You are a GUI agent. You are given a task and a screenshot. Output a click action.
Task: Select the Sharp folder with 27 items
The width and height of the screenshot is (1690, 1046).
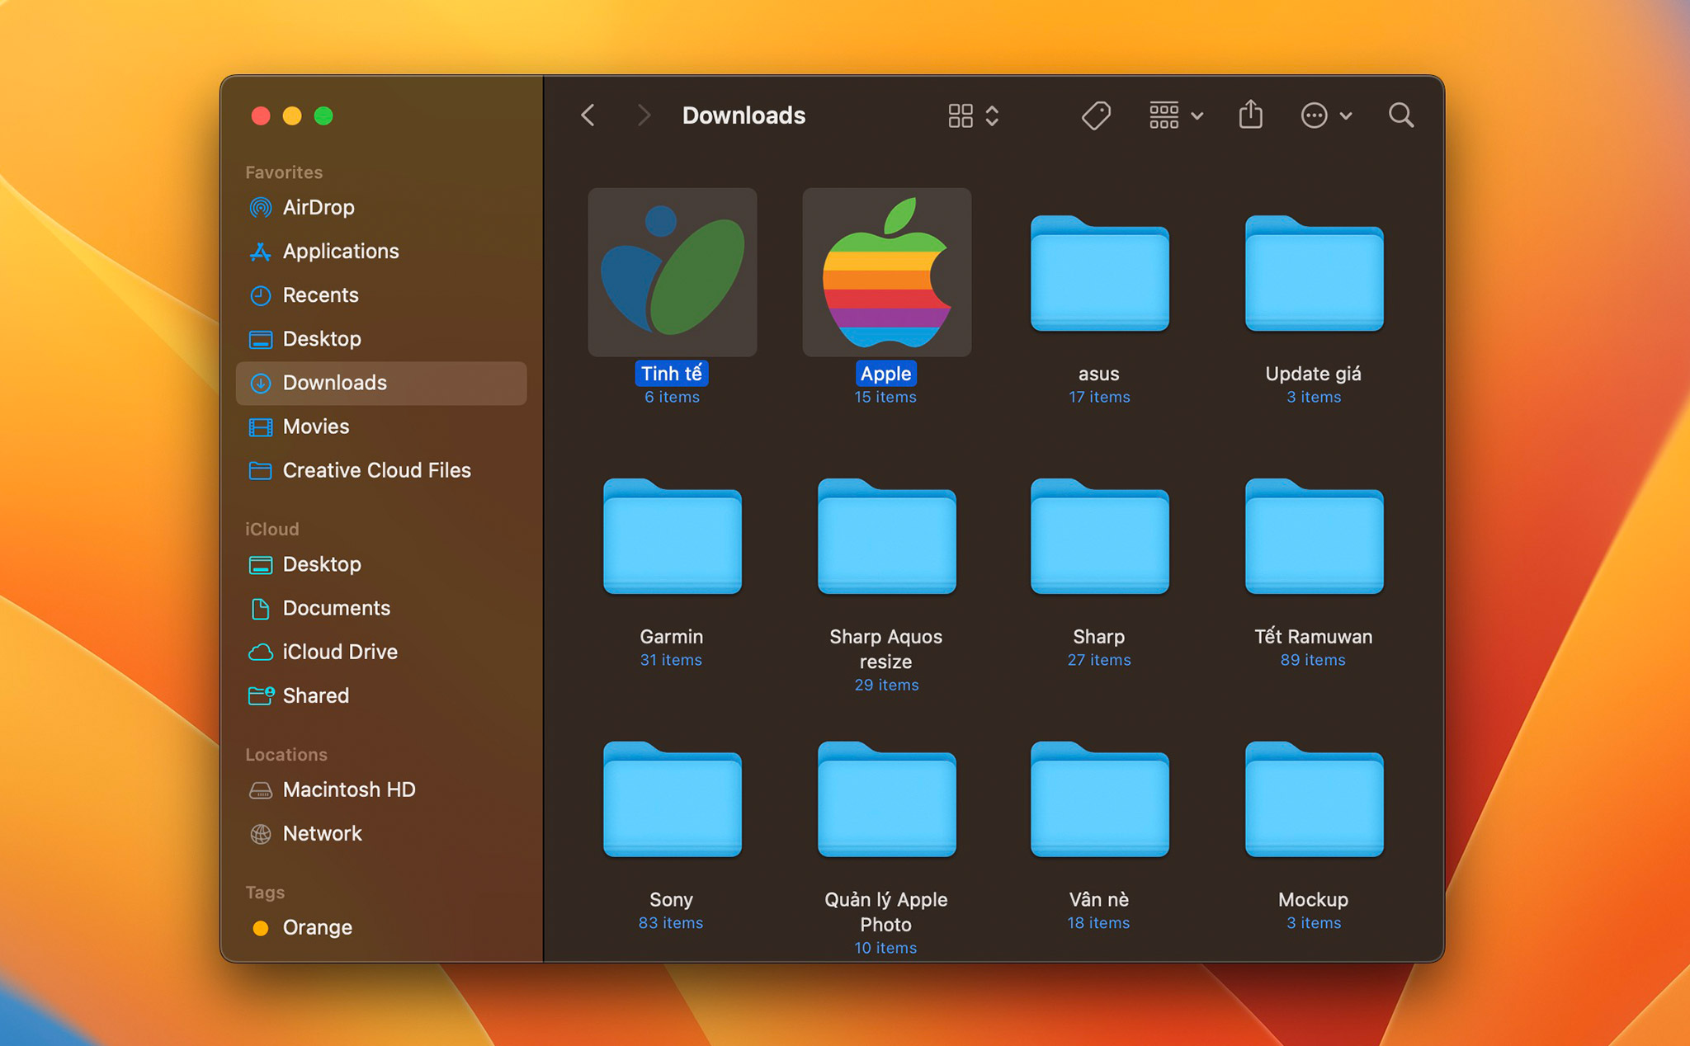coord(1099,536)
